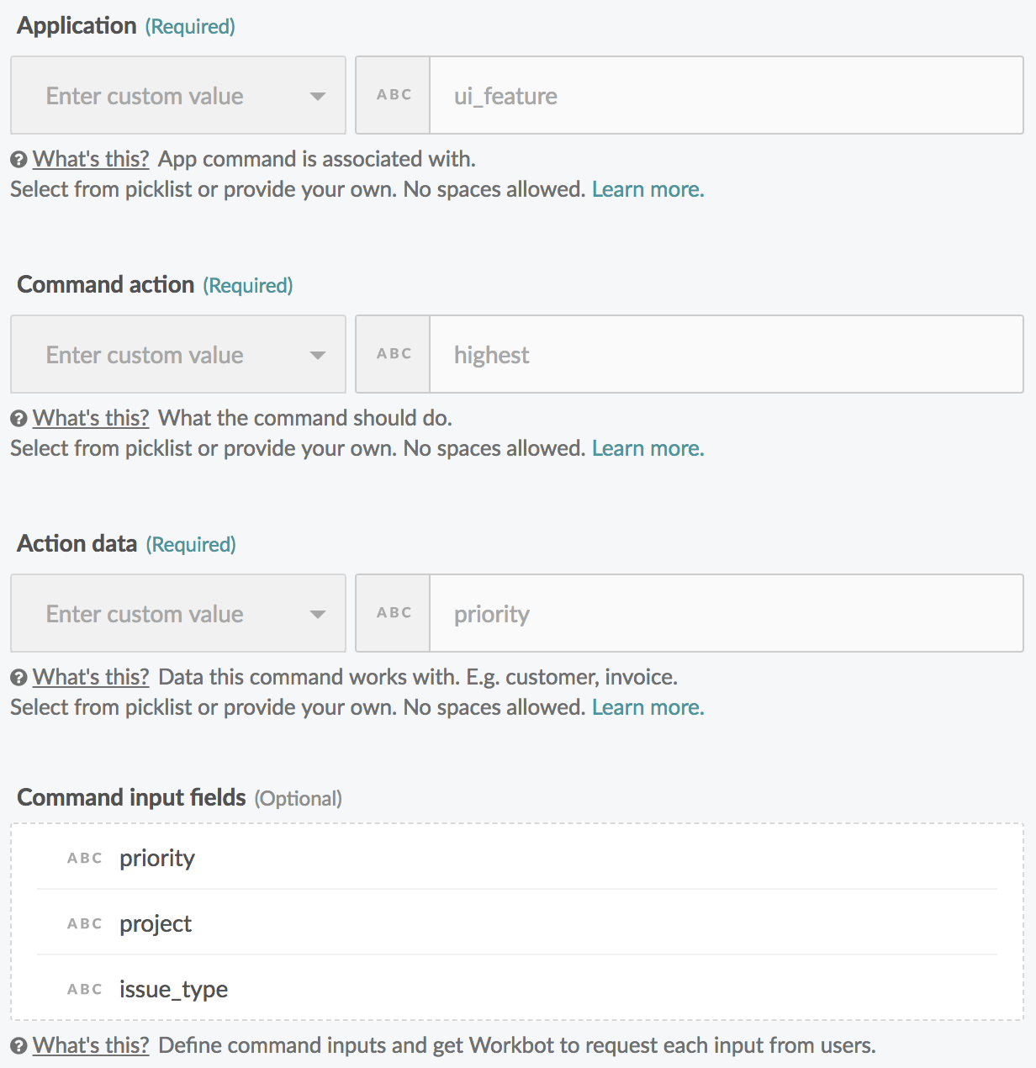1036x1068 pixels.
Task: Click the help icon under Command action field
Action: pyautogui.click(x=18, y=419)
